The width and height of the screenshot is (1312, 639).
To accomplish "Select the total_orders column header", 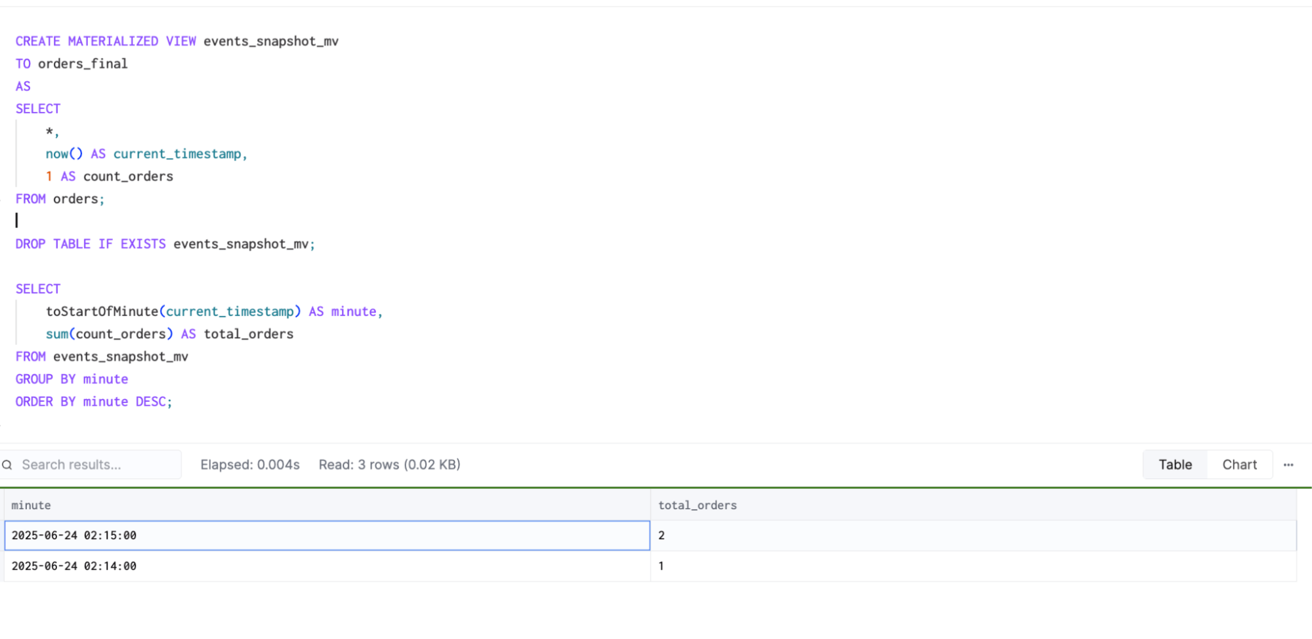I will (973, 505).
